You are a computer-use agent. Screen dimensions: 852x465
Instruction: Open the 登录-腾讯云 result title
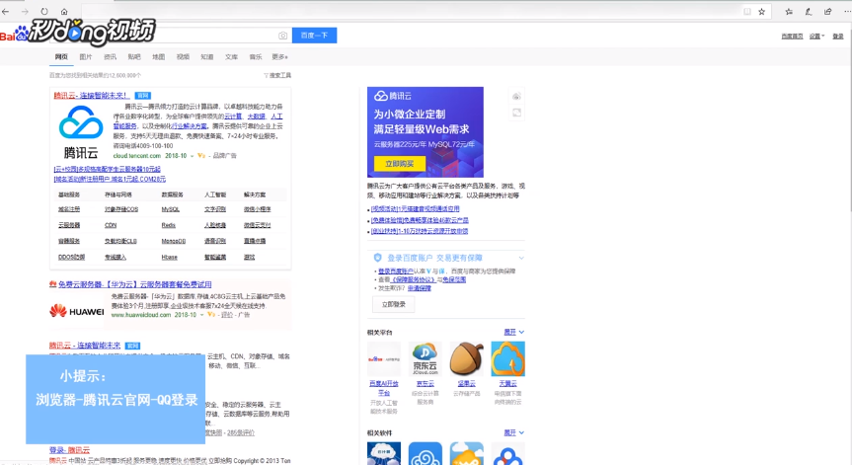pos(69,450)
